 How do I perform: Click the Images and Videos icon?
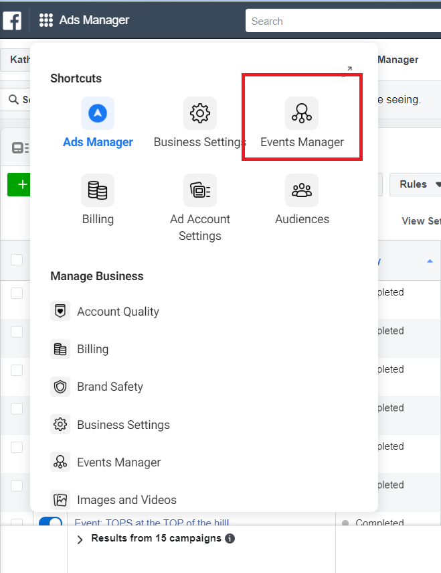(x=60, y=499)
